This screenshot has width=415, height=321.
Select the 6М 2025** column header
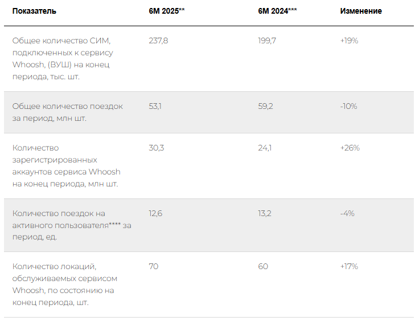pos(167,11)
